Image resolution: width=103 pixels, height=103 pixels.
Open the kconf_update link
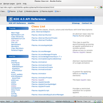click(x=17, y=74)
